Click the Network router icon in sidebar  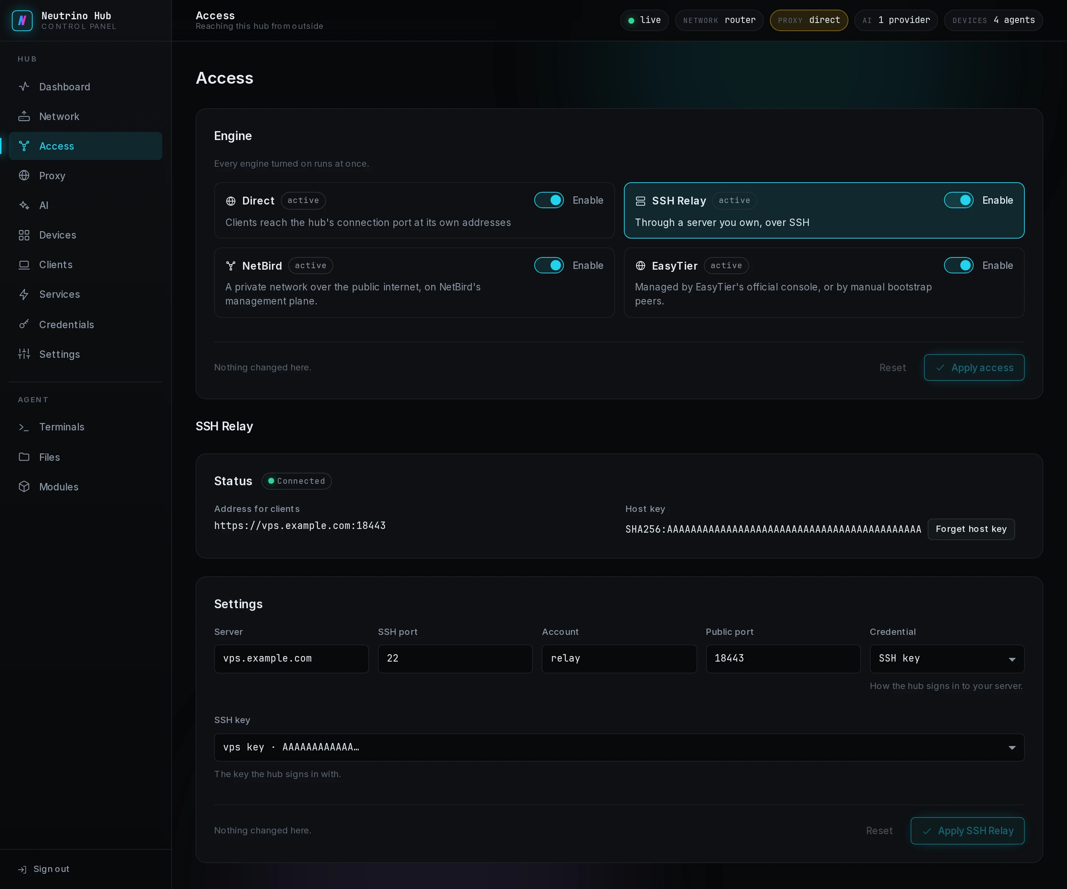point(24,116)
